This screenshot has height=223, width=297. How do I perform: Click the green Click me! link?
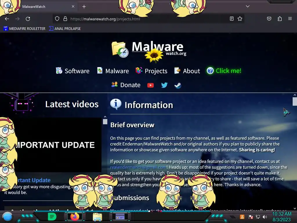click(x=224, y=71)
